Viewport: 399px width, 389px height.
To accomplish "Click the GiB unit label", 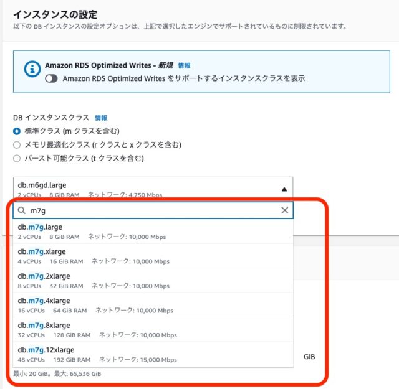I will click(309, 357).
